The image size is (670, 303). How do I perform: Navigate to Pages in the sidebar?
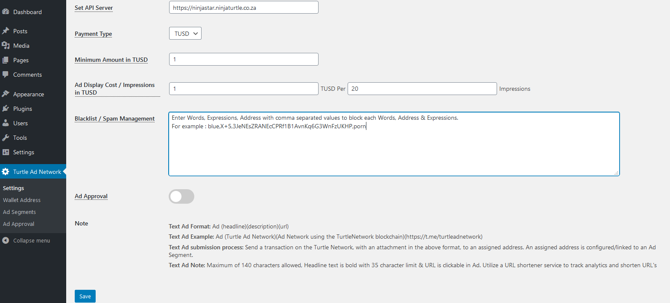click(x=33, y=60)
